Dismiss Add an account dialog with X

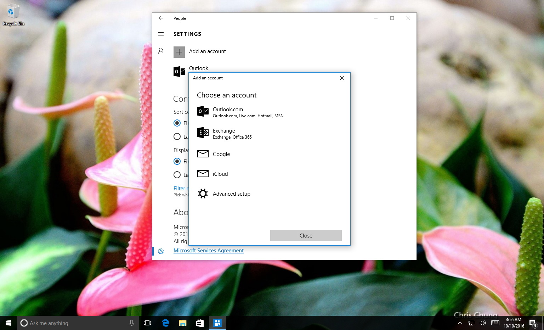(x=342, y=78)
